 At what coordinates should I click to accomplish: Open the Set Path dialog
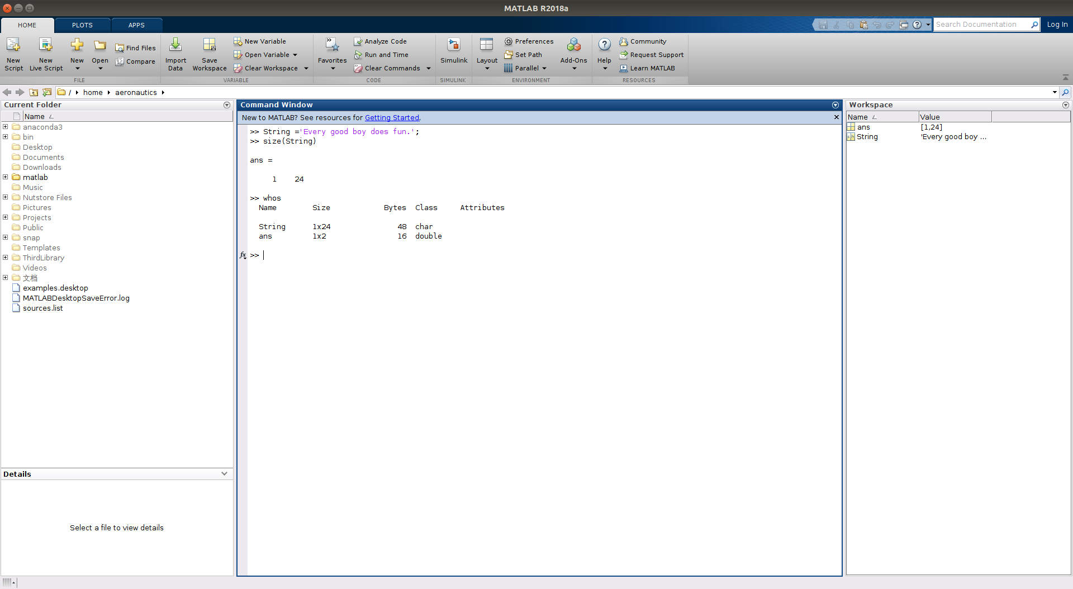[x=523, y=54]
